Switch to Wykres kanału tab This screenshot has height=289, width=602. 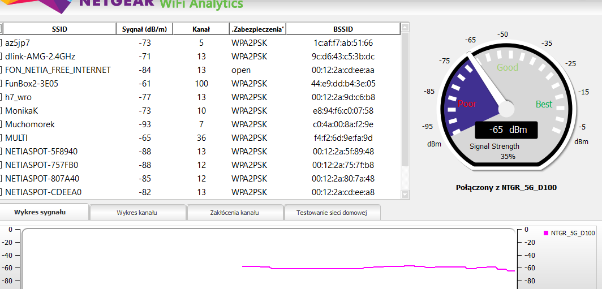(137, 213)
